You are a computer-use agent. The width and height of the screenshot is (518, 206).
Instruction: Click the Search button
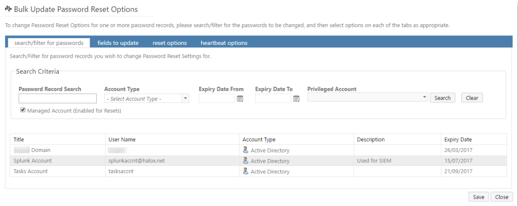(x=442, y=98)
